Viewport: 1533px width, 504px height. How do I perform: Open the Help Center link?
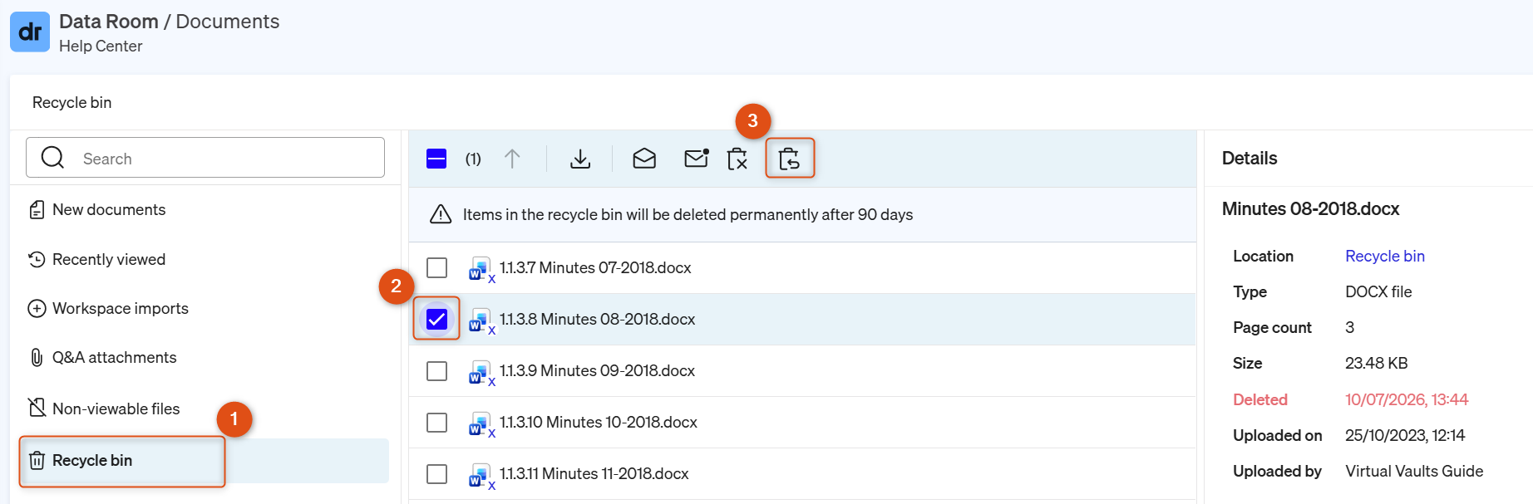[101, 46]
